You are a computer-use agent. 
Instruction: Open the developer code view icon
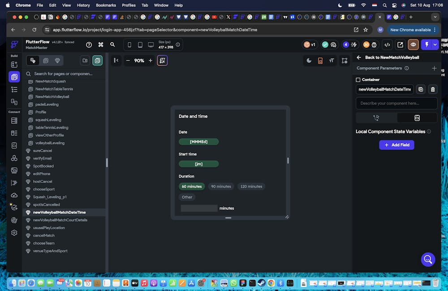coord(388,45)
